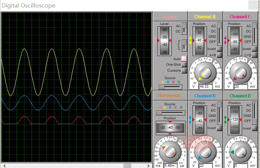This screenshot has width=260, height=168.
Task: Toggle Channel A Invert button
Action: coord(219,49)
